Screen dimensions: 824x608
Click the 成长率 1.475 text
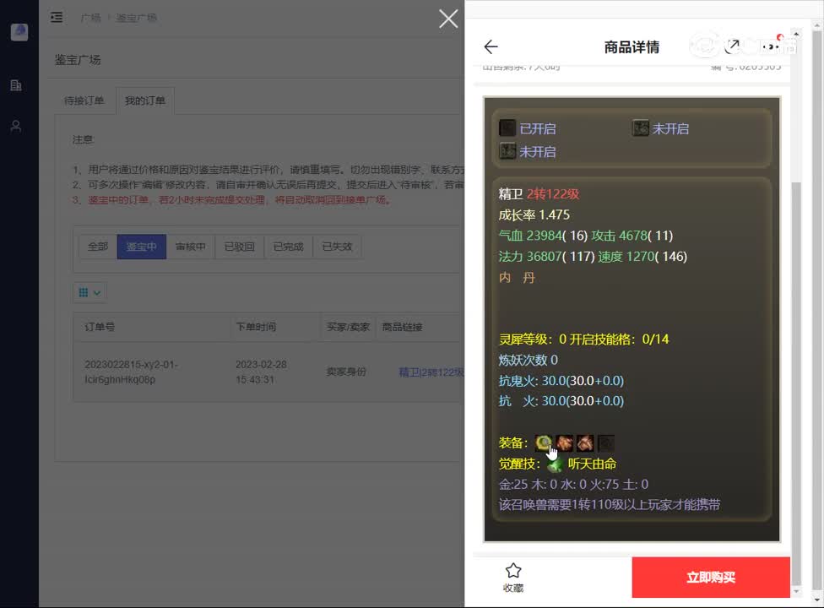pyautogui.click(x=534, y=215)
